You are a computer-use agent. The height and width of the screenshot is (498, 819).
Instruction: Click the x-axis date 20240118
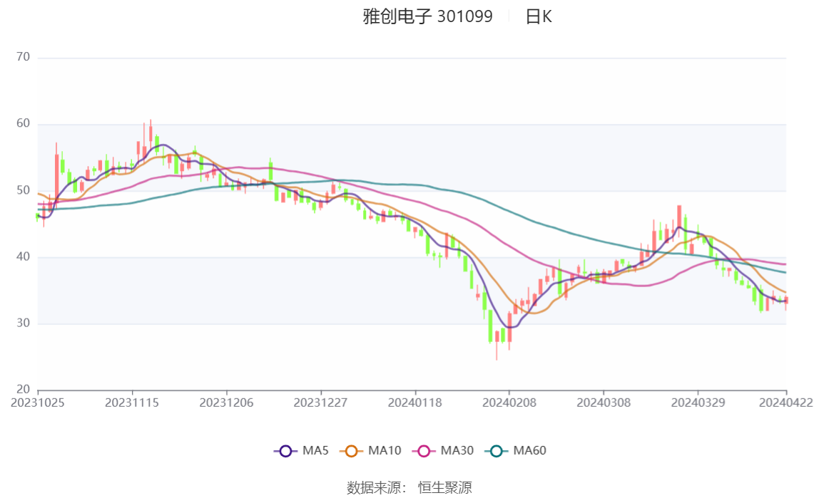[414, 403]
